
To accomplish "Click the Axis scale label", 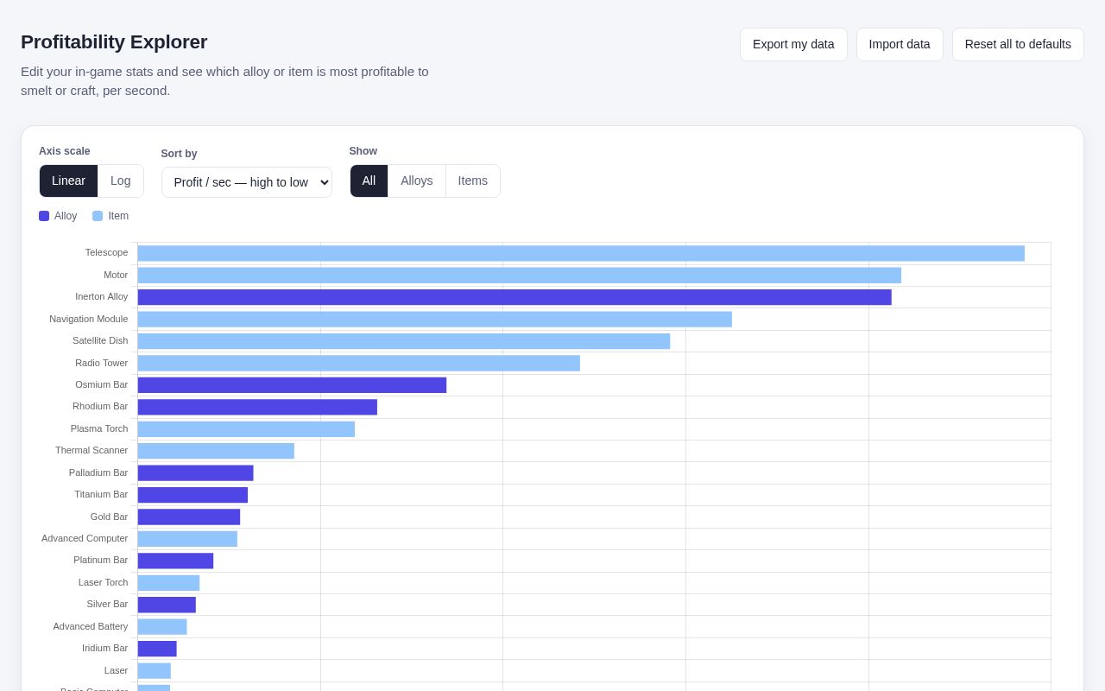I will coord(65,151).
